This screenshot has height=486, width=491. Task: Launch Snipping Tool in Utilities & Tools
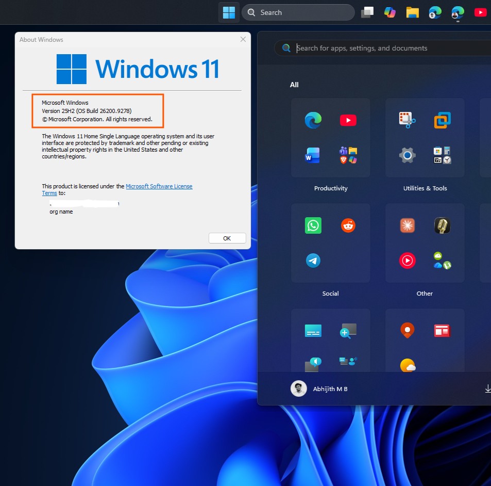(x=407, y=120)
